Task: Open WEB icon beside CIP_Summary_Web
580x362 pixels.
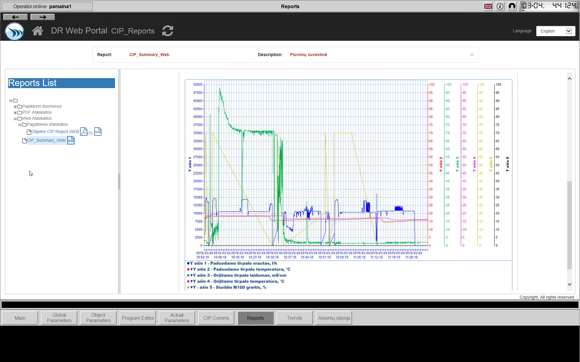Action: (x=71, y=140)
